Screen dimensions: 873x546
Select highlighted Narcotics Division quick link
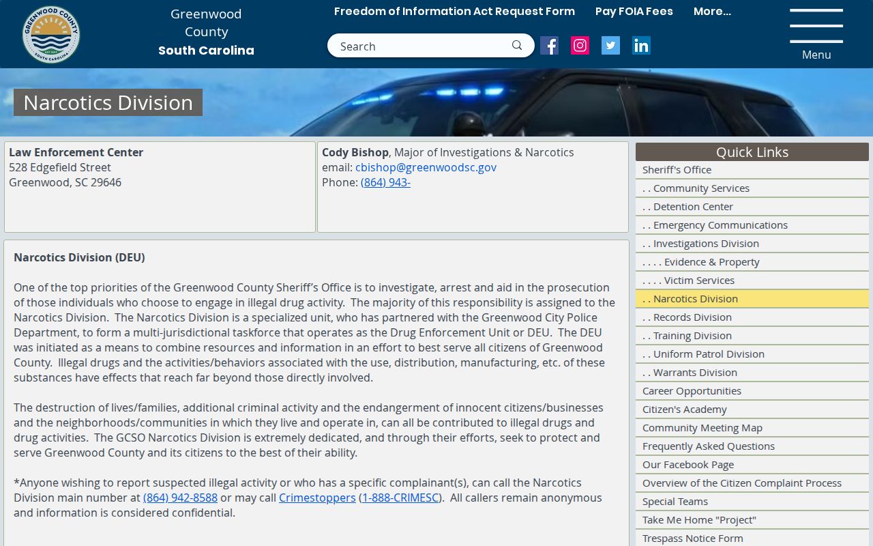point(752,299)
